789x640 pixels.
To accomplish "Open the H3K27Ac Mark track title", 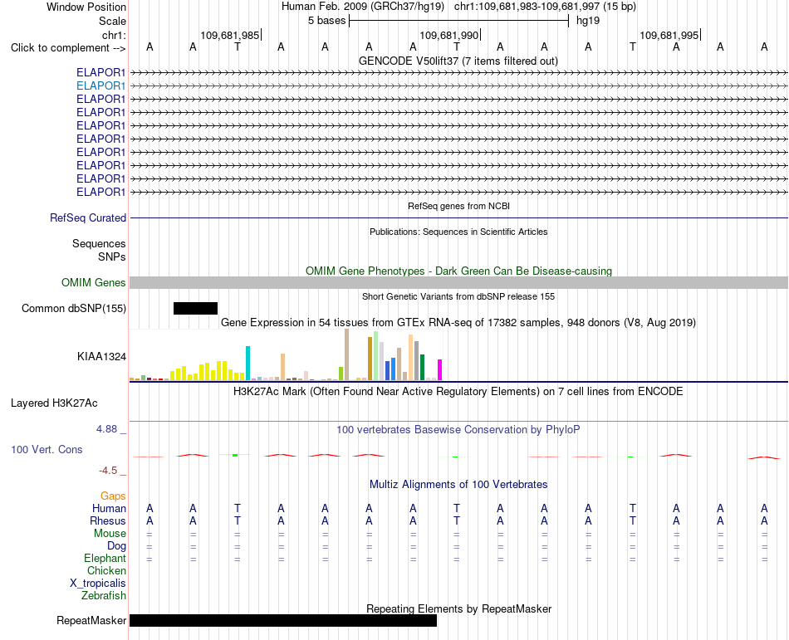I will [458, 392].
